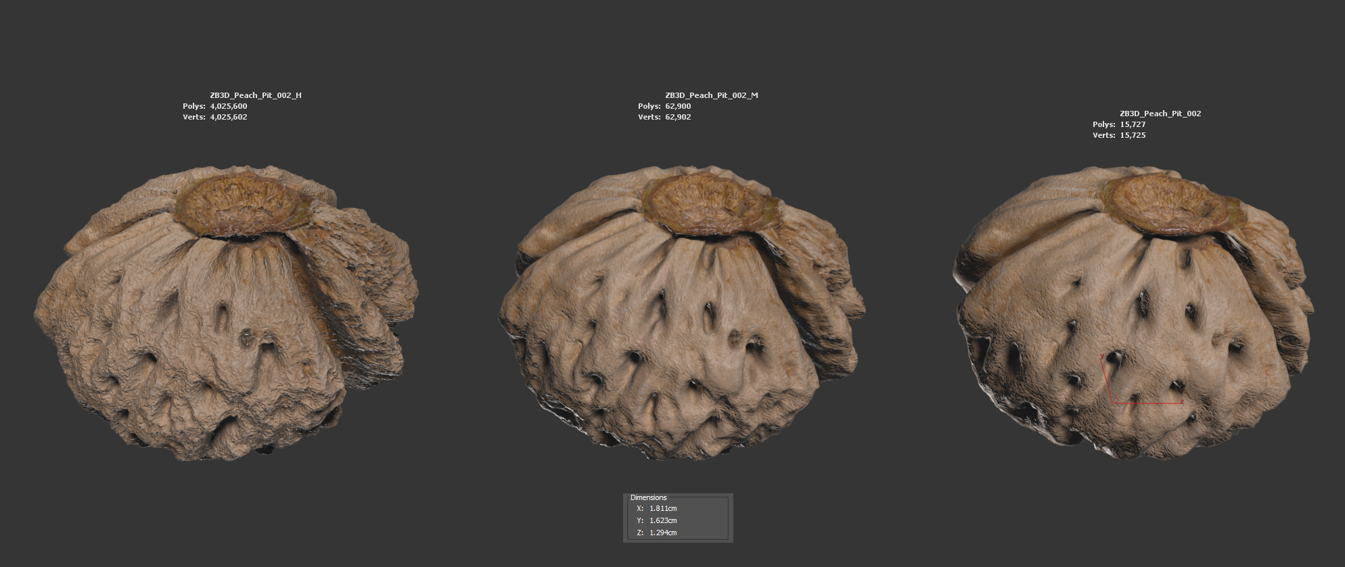Click the Dimensions panel title
Viewport: 1345px width, 567px height.
tap(648, 497)
